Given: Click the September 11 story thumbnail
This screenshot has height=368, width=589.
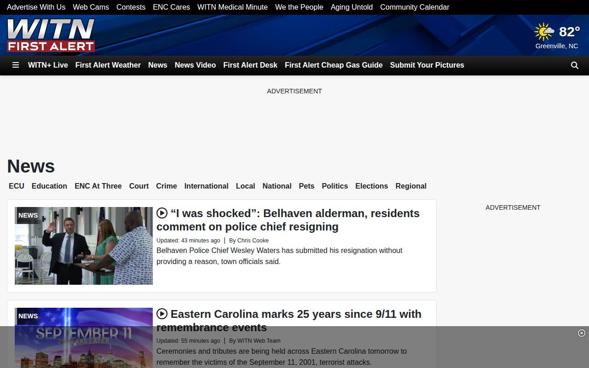Looking at the screenshot, I should coord(84,338).
